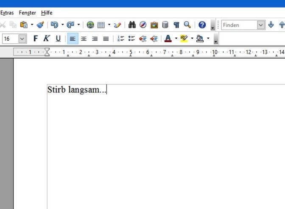Insert a table using grid icon

[101, 25]
